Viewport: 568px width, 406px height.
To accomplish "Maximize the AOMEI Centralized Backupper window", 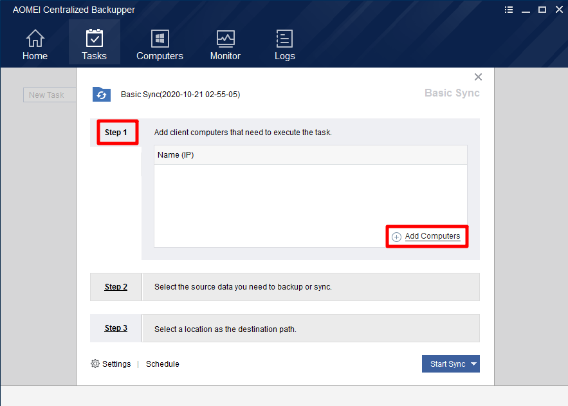I will pos(542,10).
